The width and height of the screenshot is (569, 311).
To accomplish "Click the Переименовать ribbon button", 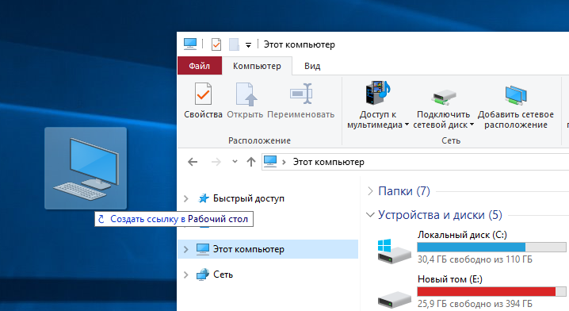I will pos(301,101).
